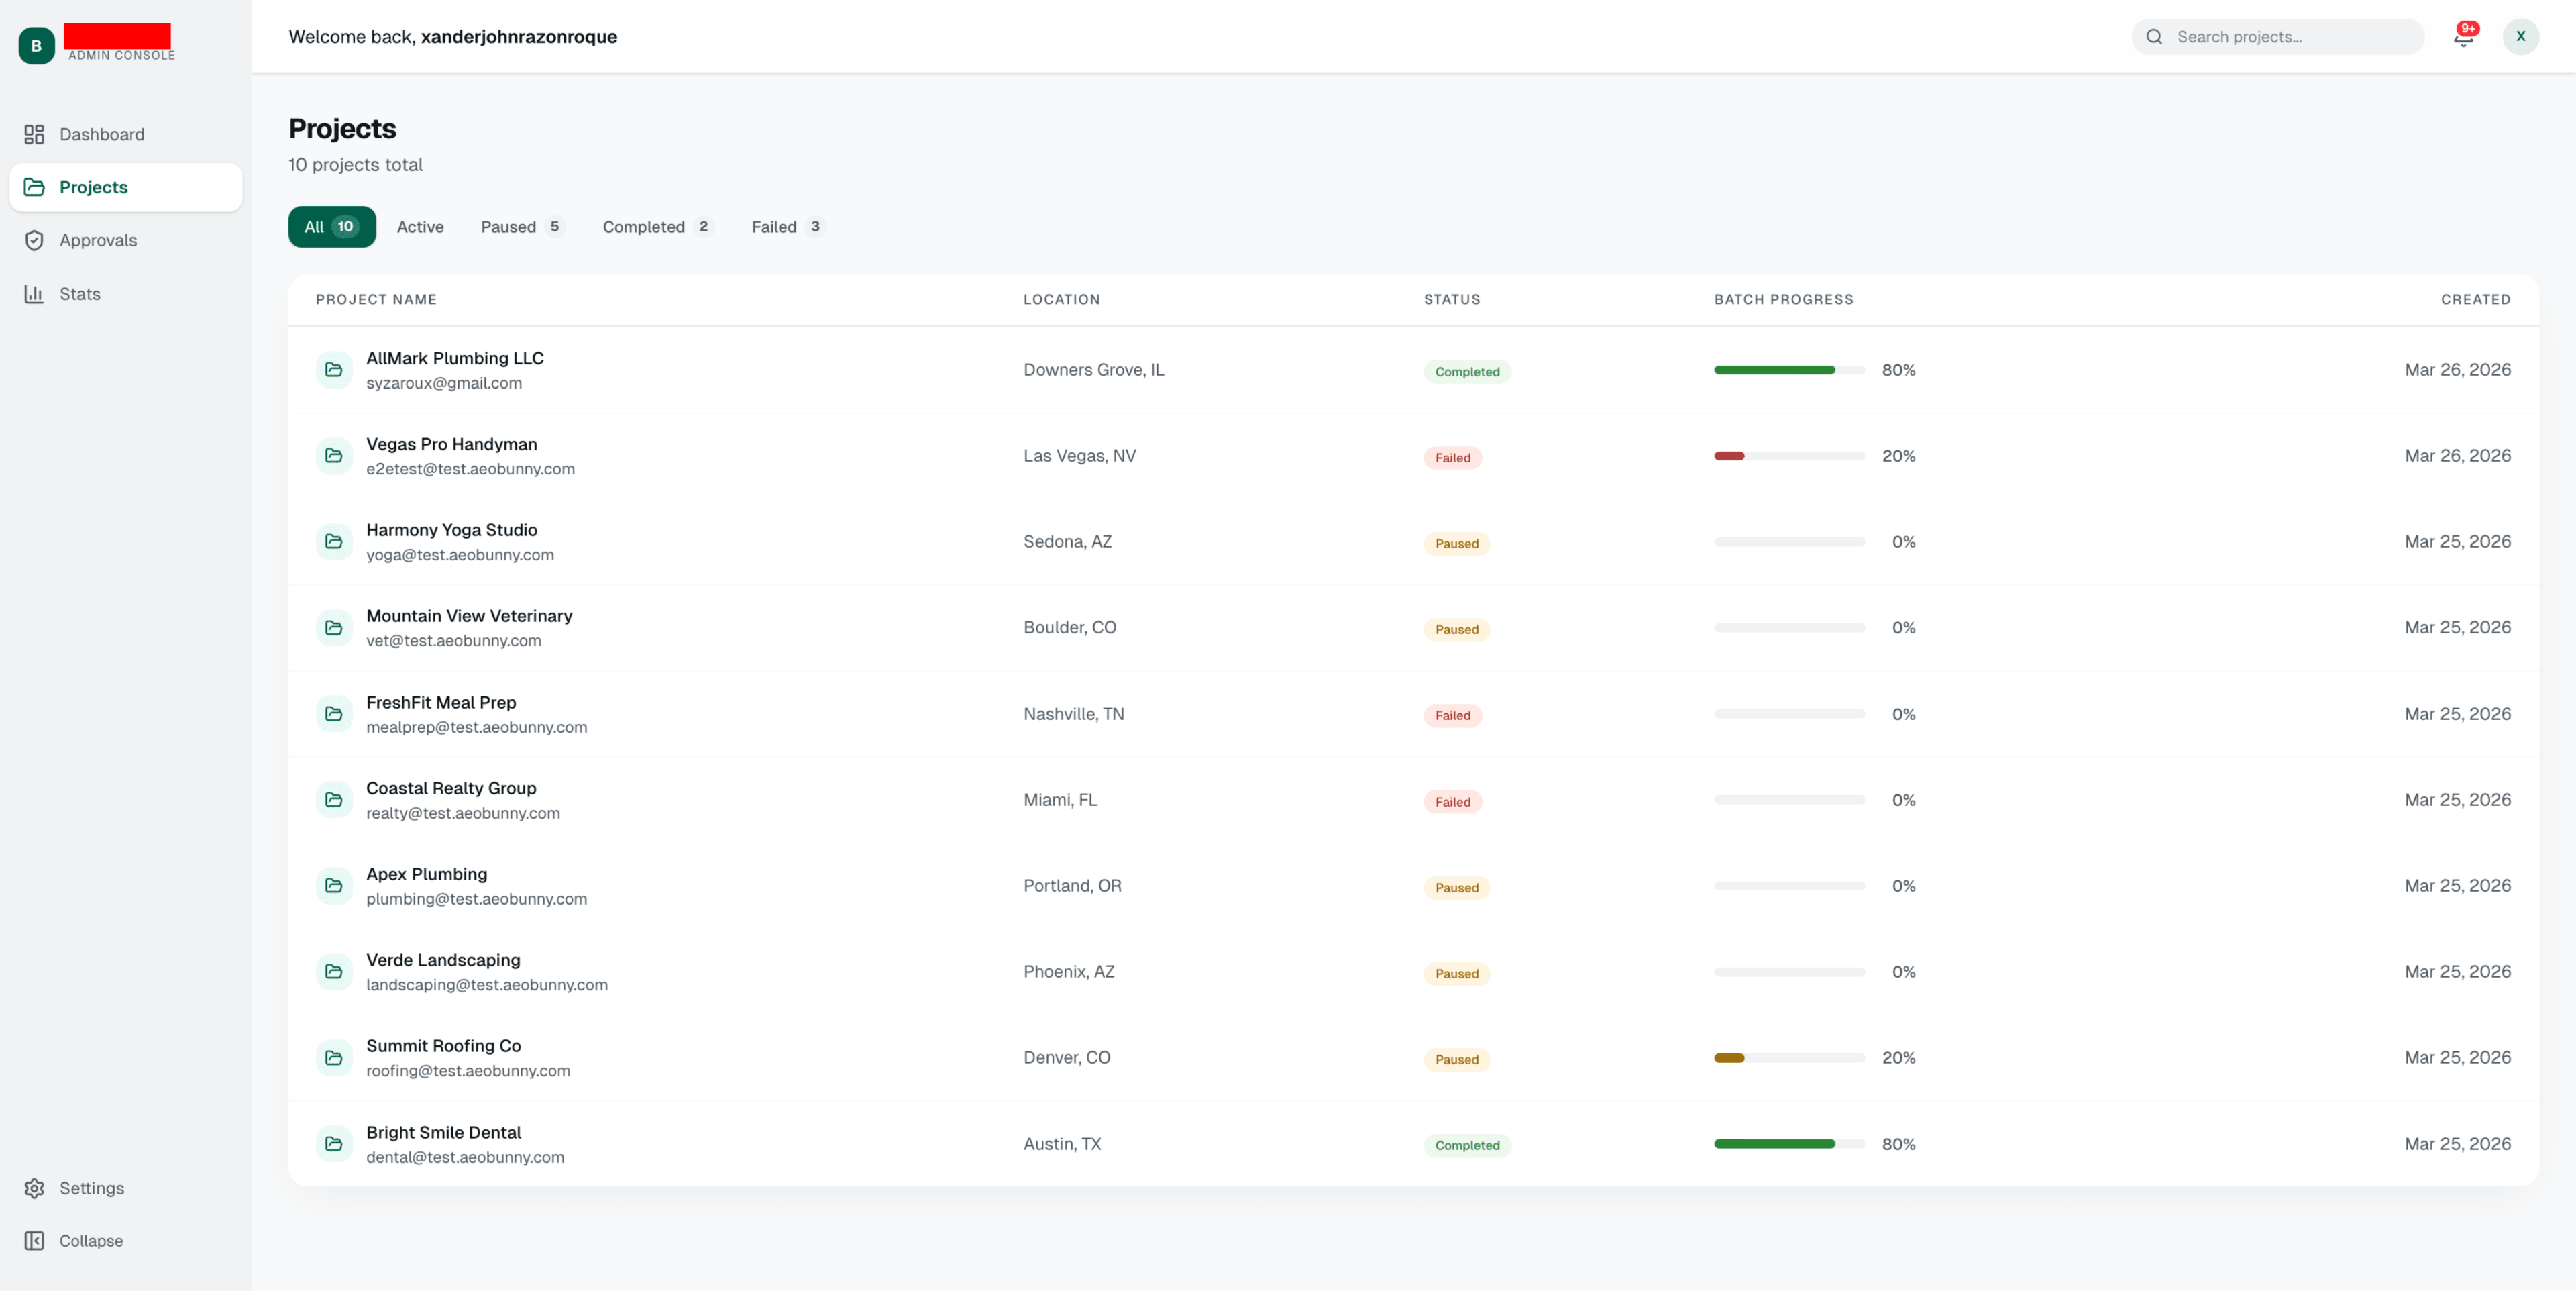Click the Projects folder icon in sidebar
Image resolution: width=2576 pixels, height=1291 pixels.
(34, 187)
